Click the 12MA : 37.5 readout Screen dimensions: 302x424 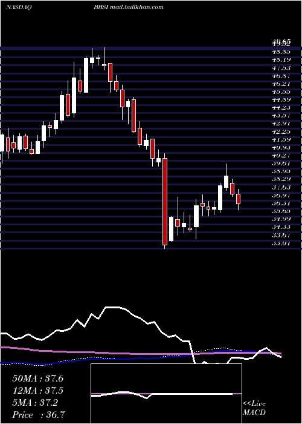pyautogui.click(x=37, y=391)
